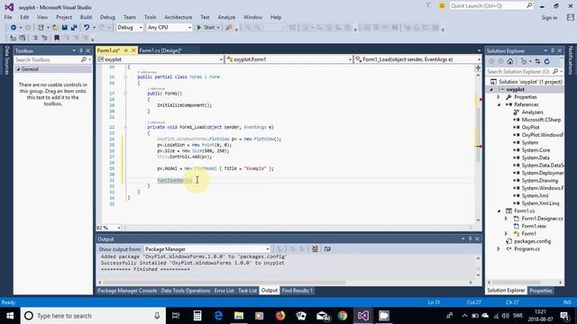Click the editor split window icon
Viewport: 577px width, 324px height.
(x=478, y=68)
